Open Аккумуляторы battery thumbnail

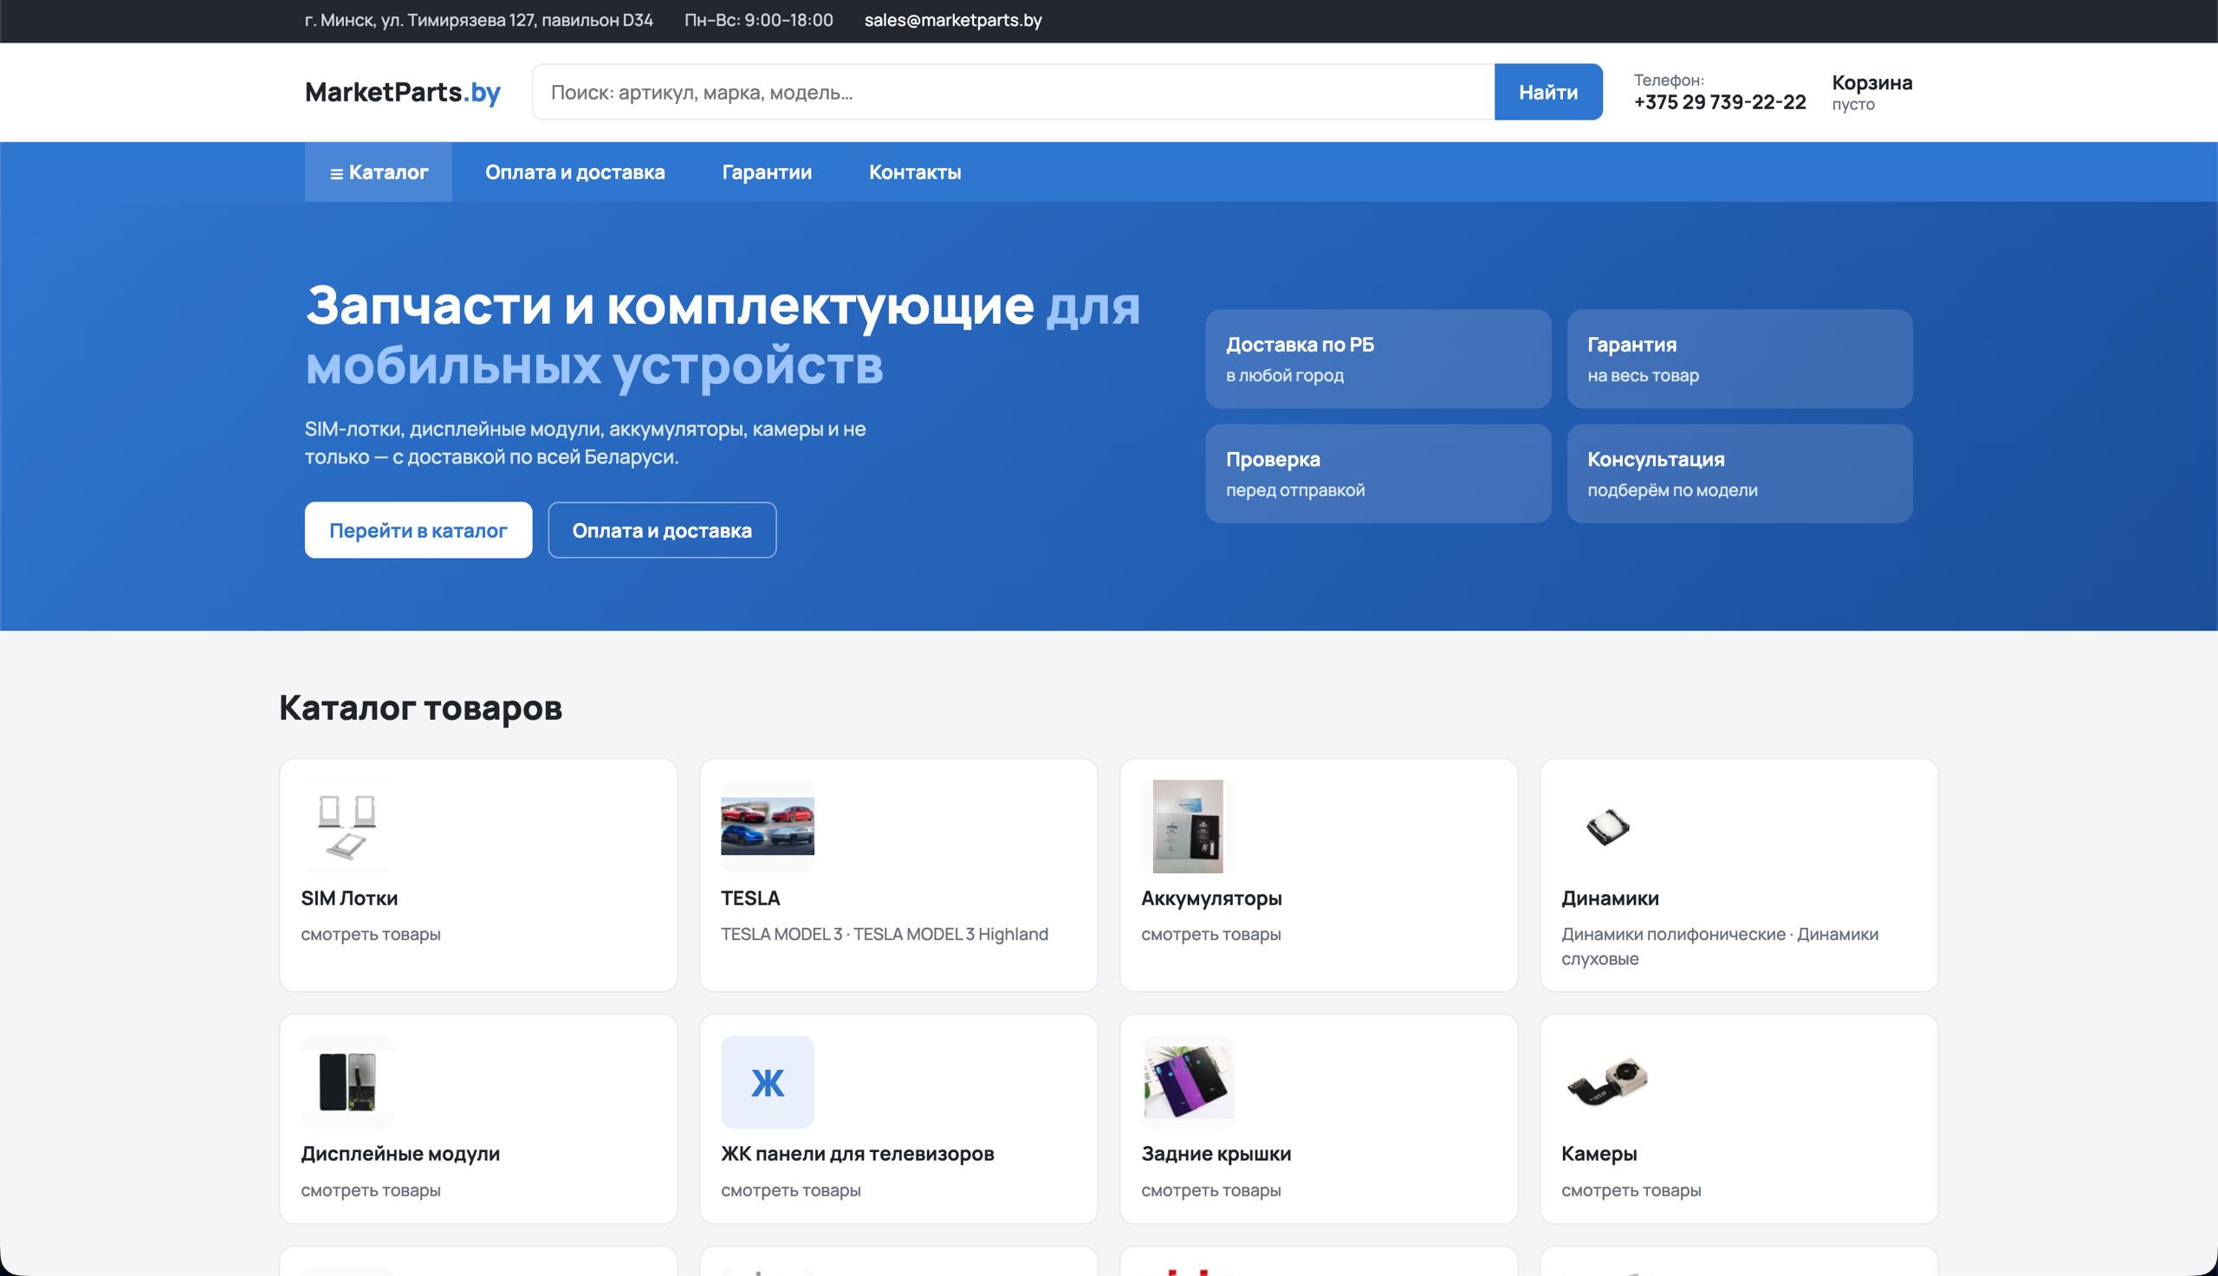(1188, 826)
